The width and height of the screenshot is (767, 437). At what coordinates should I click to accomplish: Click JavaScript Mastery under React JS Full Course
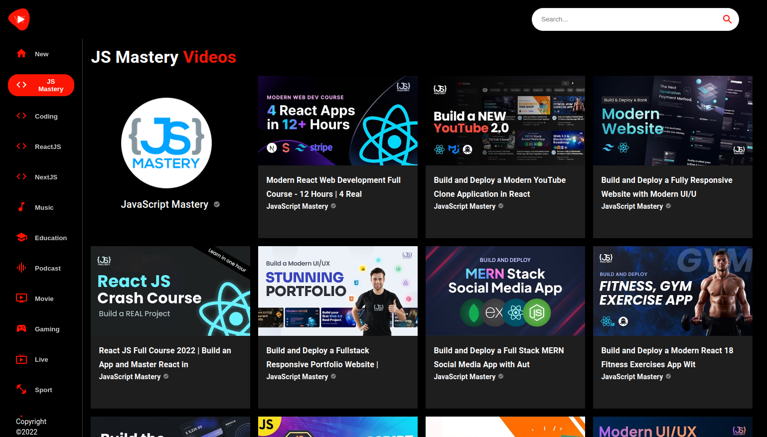[130, 377]
